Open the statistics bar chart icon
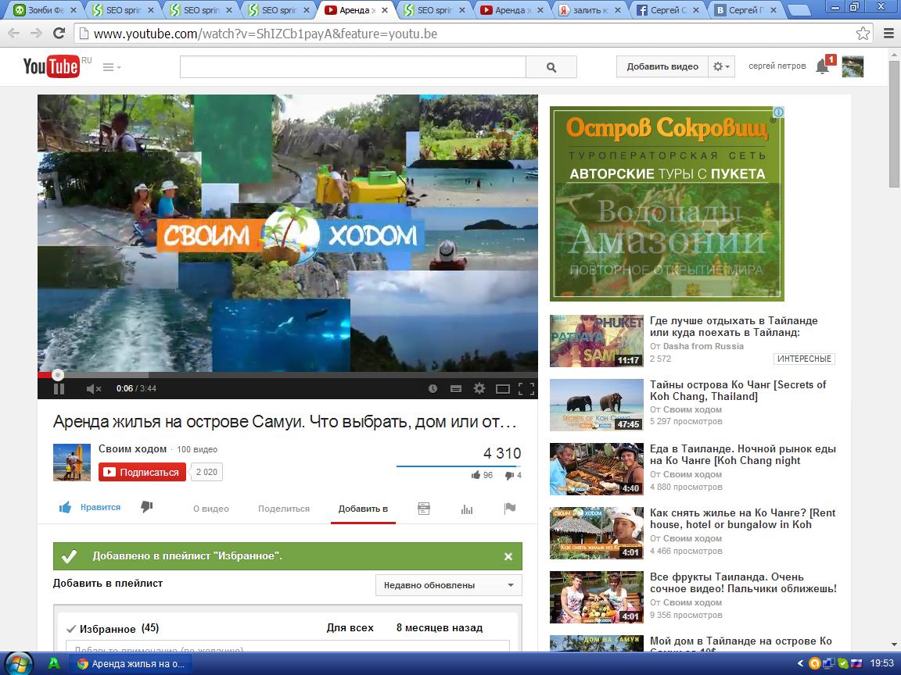The height and width of the screenshot is (675, 901). (x=467, y=509)
